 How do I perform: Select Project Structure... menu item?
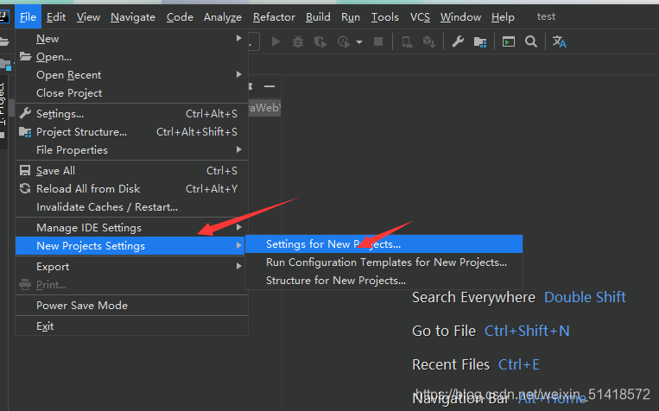click(131, 132)
